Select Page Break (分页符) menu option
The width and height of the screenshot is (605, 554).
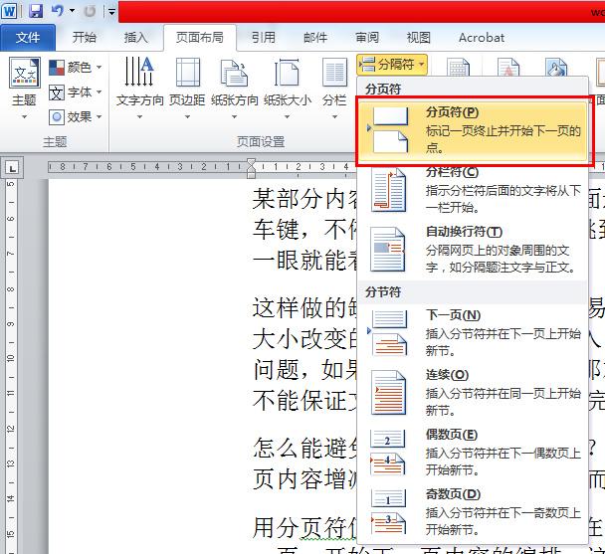[x=473, y=130]
